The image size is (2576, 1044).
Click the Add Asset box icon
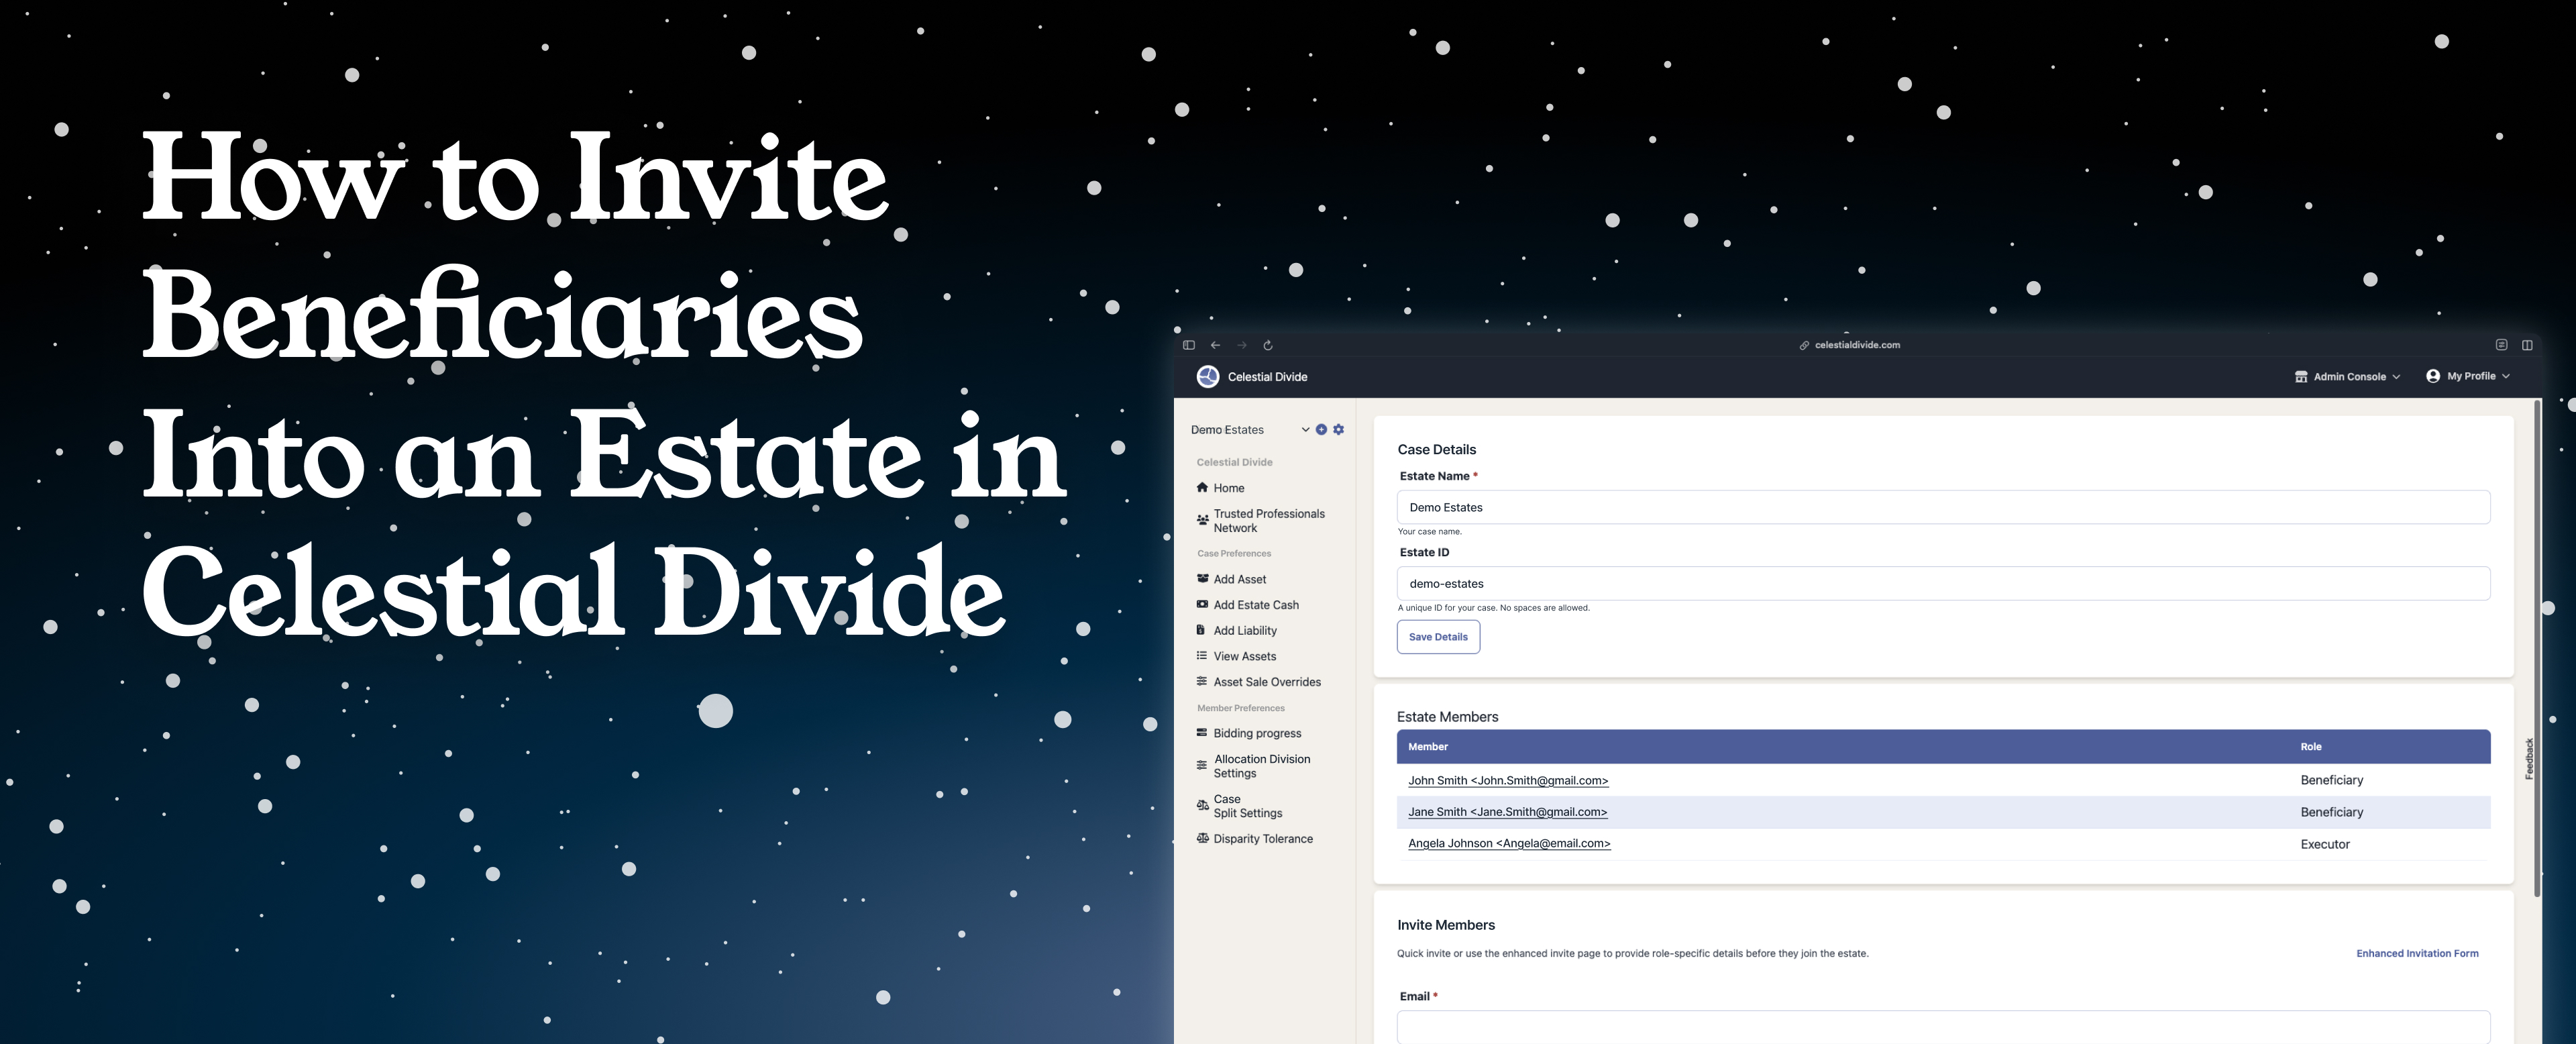pos(1202,578)
